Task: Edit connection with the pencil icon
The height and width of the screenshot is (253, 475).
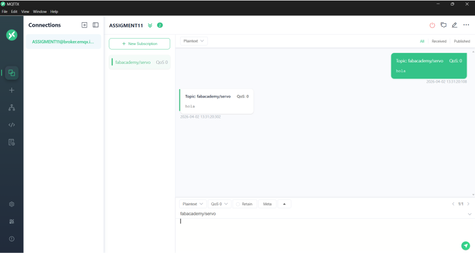Action: click(x=454, y=25)
